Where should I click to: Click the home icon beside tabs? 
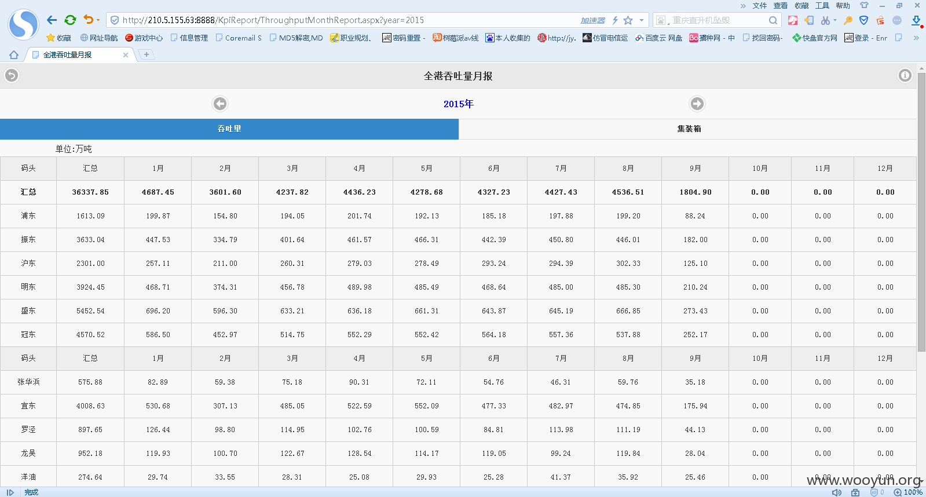(x=14, y=55)
